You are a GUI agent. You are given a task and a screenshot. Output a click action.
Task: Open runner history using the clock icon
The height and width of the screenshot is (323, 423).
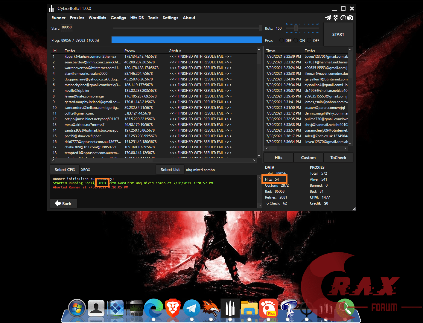(x=343, y=18)
